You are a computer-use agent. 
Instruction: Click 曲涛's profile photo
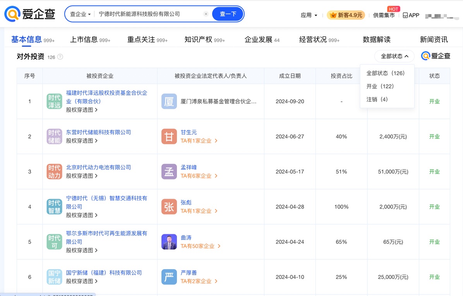click(x=169, y=242)
